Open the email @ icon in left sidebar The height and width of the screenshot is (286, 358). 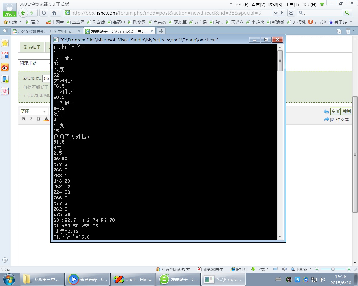[5, 91]
